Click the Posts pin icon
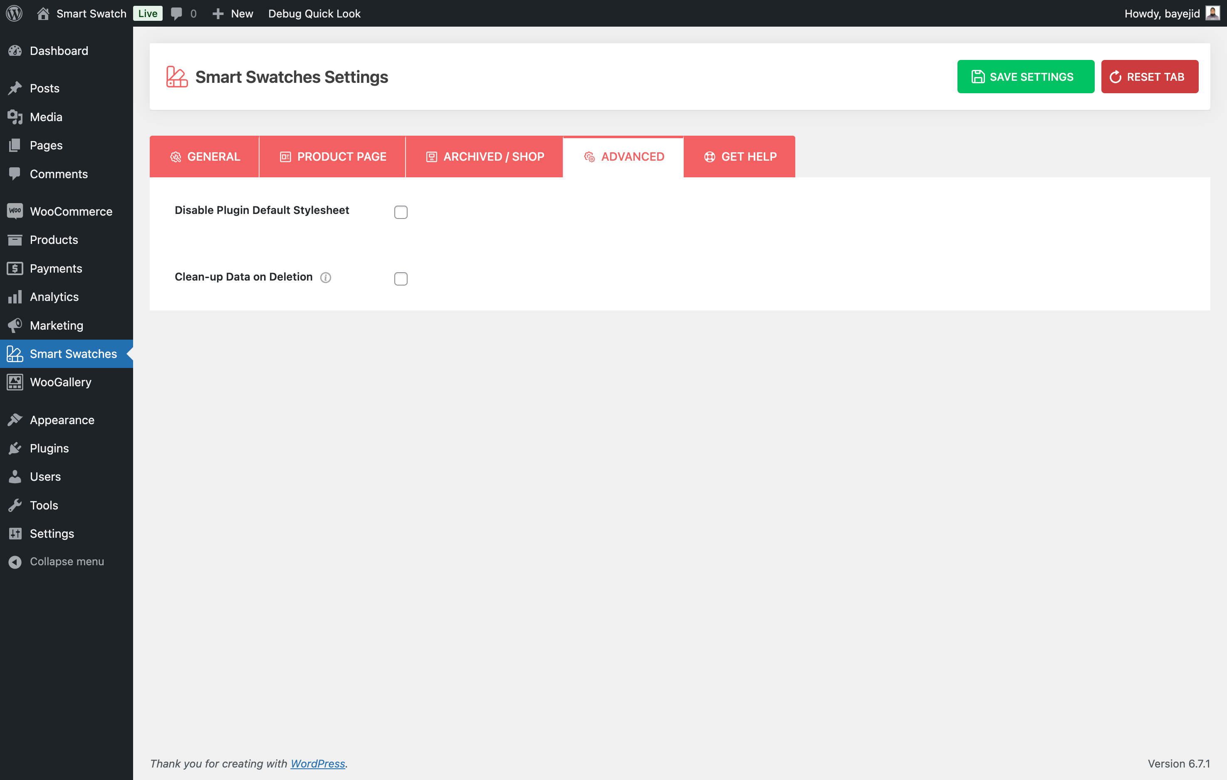Image resolution: width=1227 pixels, height=780 pixels. pyautogui.click(x=15, y=88)
